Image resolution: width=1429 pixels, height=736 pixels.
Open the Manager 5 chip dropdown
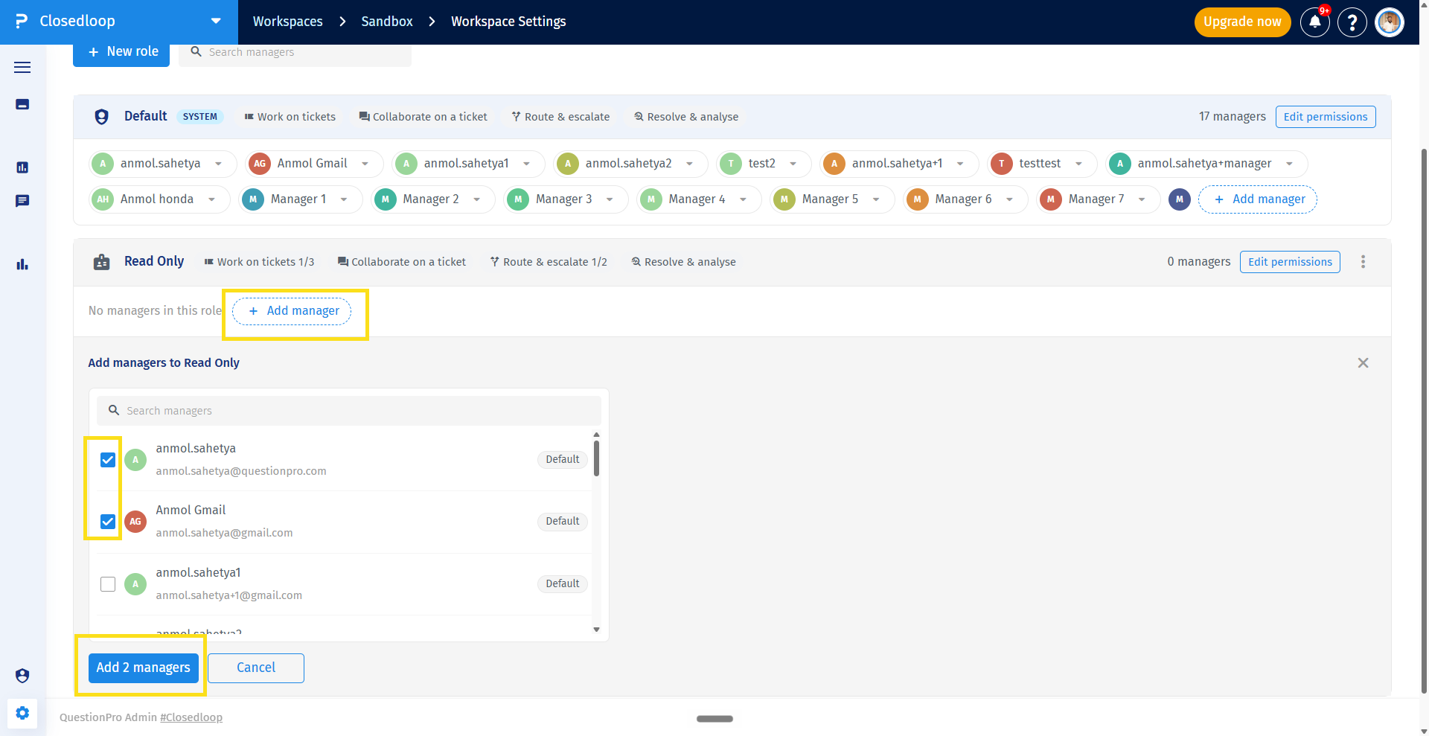876,199
